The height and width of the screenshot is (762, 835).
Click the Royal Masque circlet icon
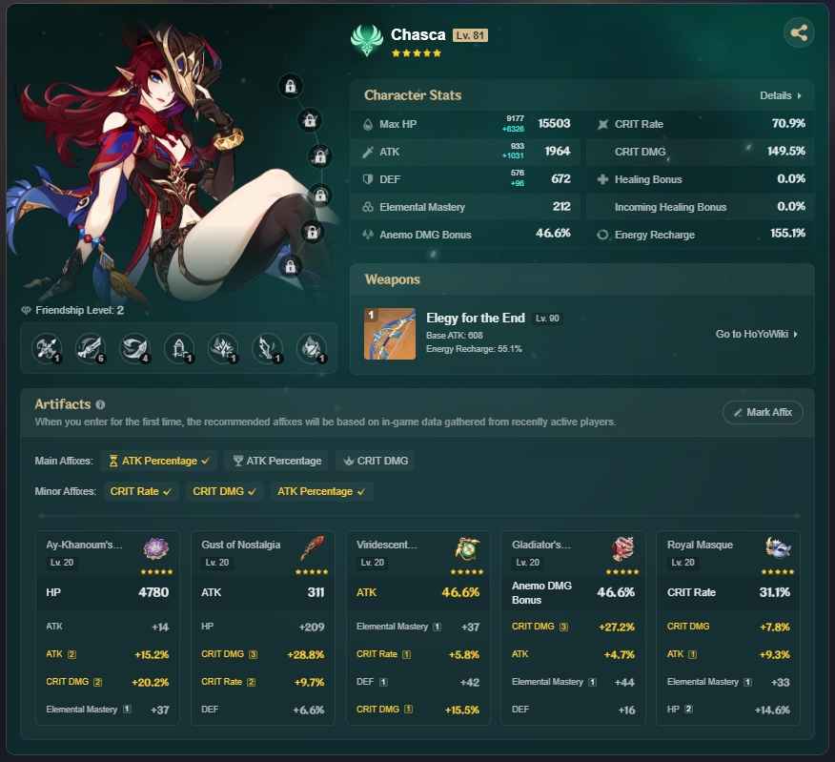point(777,548)
